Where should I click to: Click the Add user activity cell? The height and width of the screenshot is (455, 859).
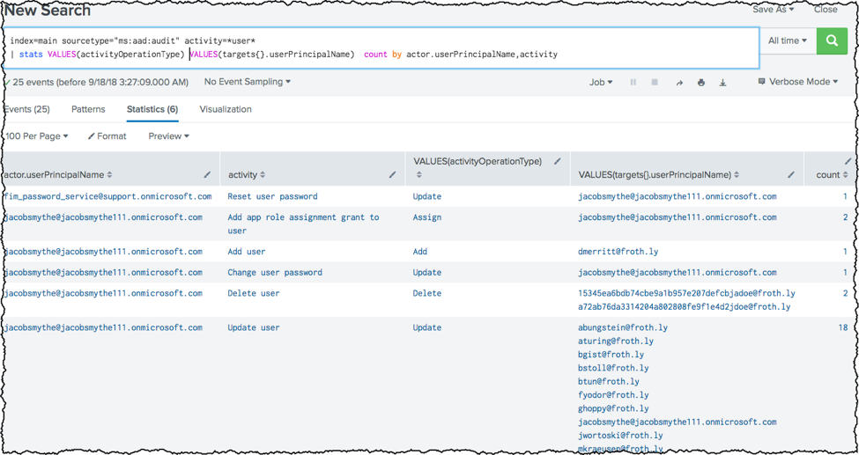[247, 252]
